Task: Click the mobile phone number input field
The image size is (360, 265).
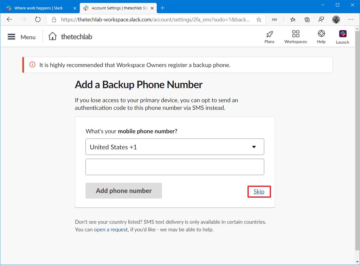Action: click(x=175, y=167)
